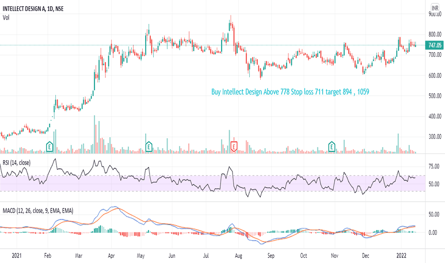
Task: Click the 400.00 price axis label
Action: pyautogui.click(x=435, y=116)
